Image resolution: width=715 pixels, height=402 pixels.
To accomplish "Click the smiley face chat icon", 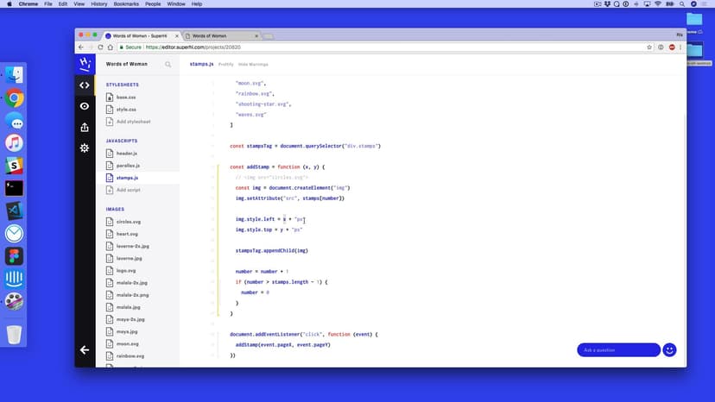I will tap(669, 349).
